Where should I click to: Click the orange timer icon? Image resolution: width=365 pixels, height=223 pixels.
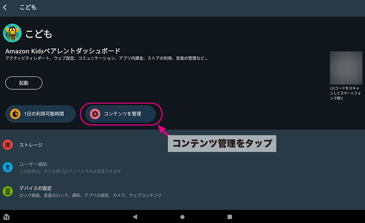click(15, 114)
